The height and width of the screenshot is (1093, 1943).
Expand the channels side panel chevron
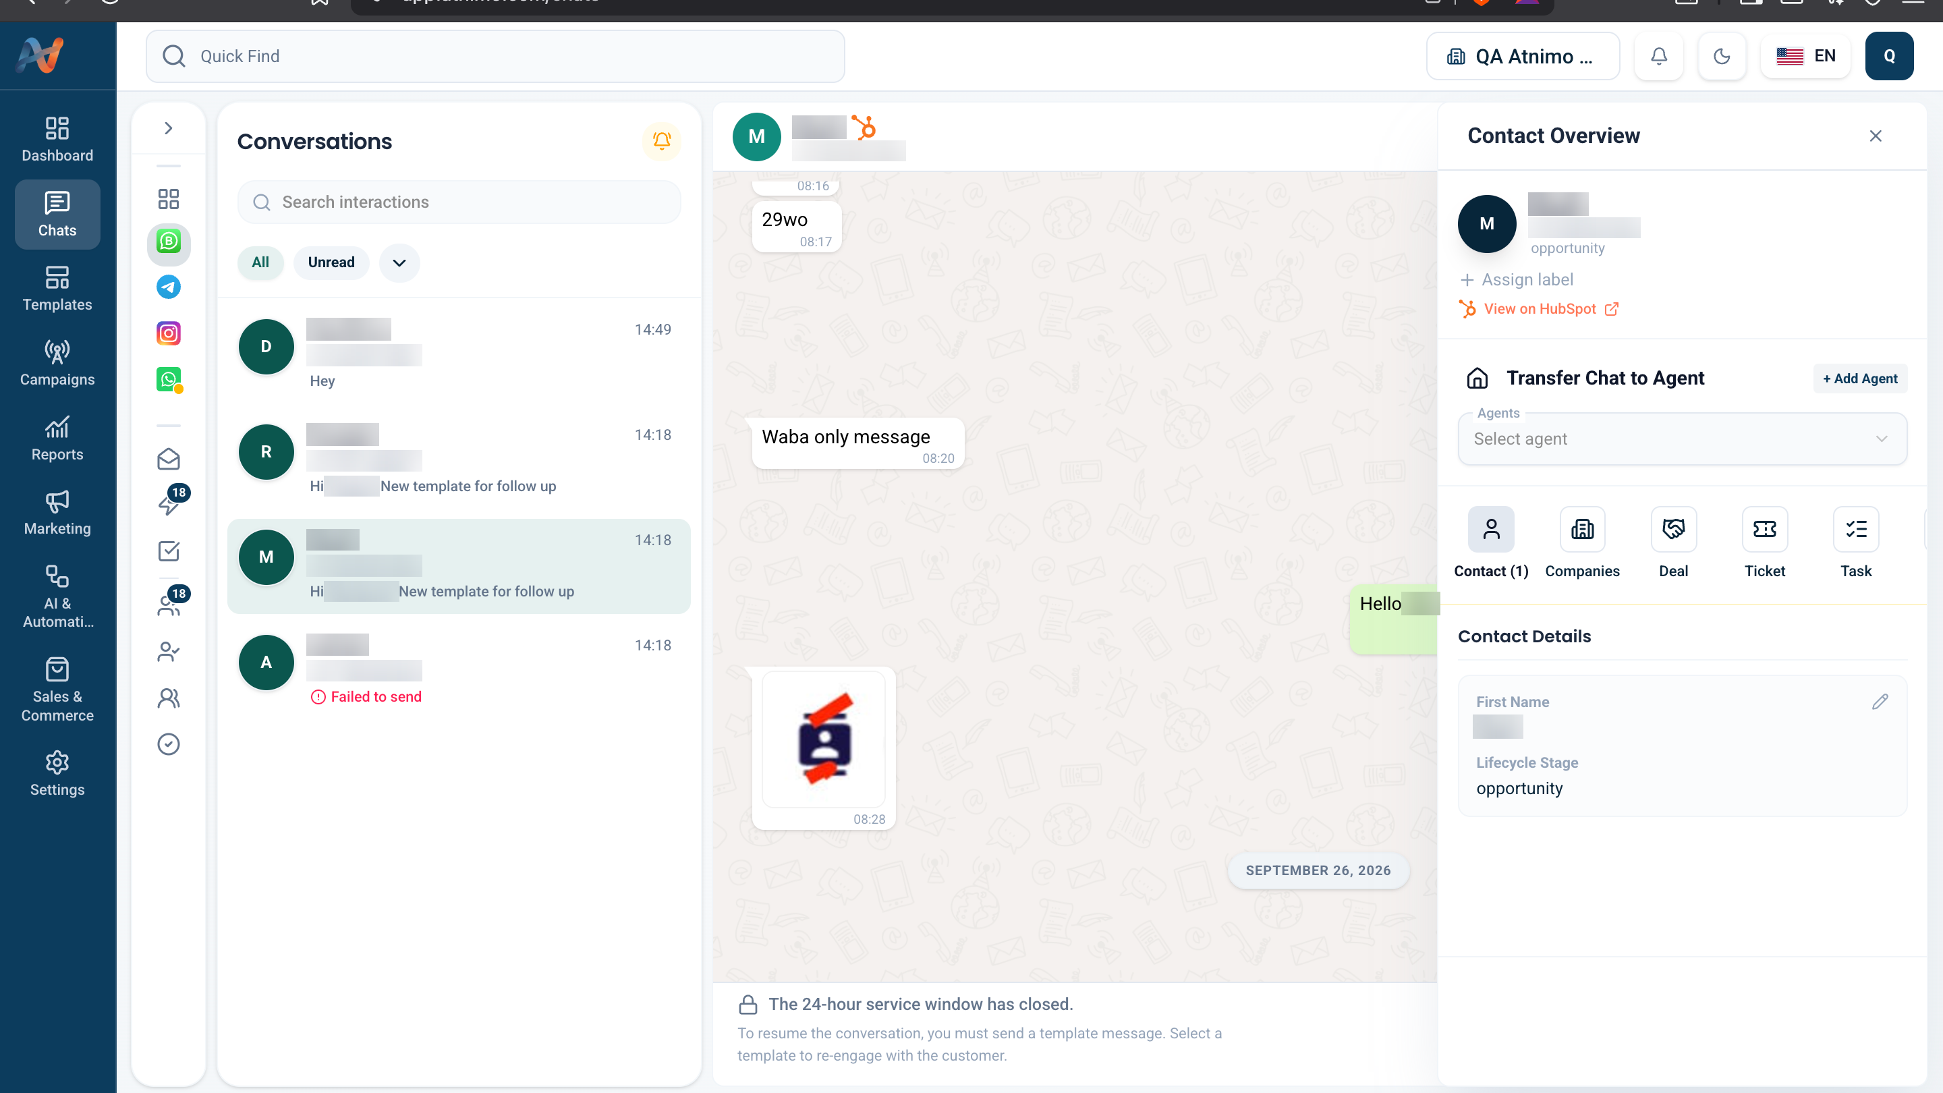pyautogui.click(x=168, y=128)
